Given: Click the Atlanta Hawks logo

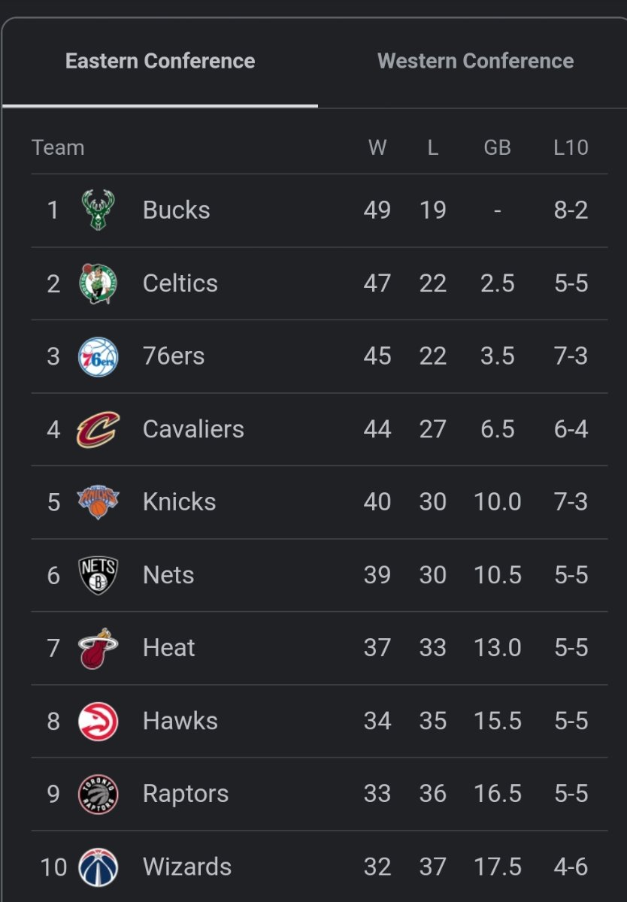Looking at the screenshot, I should point(98,721).
